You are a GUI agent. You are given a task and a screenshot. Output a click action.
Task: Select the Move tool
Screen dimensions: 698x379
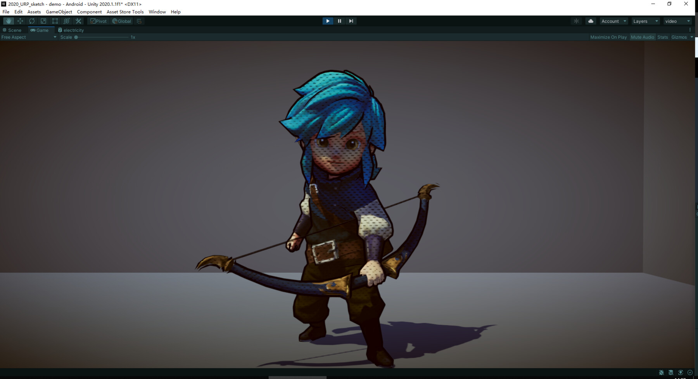[20, 21]
